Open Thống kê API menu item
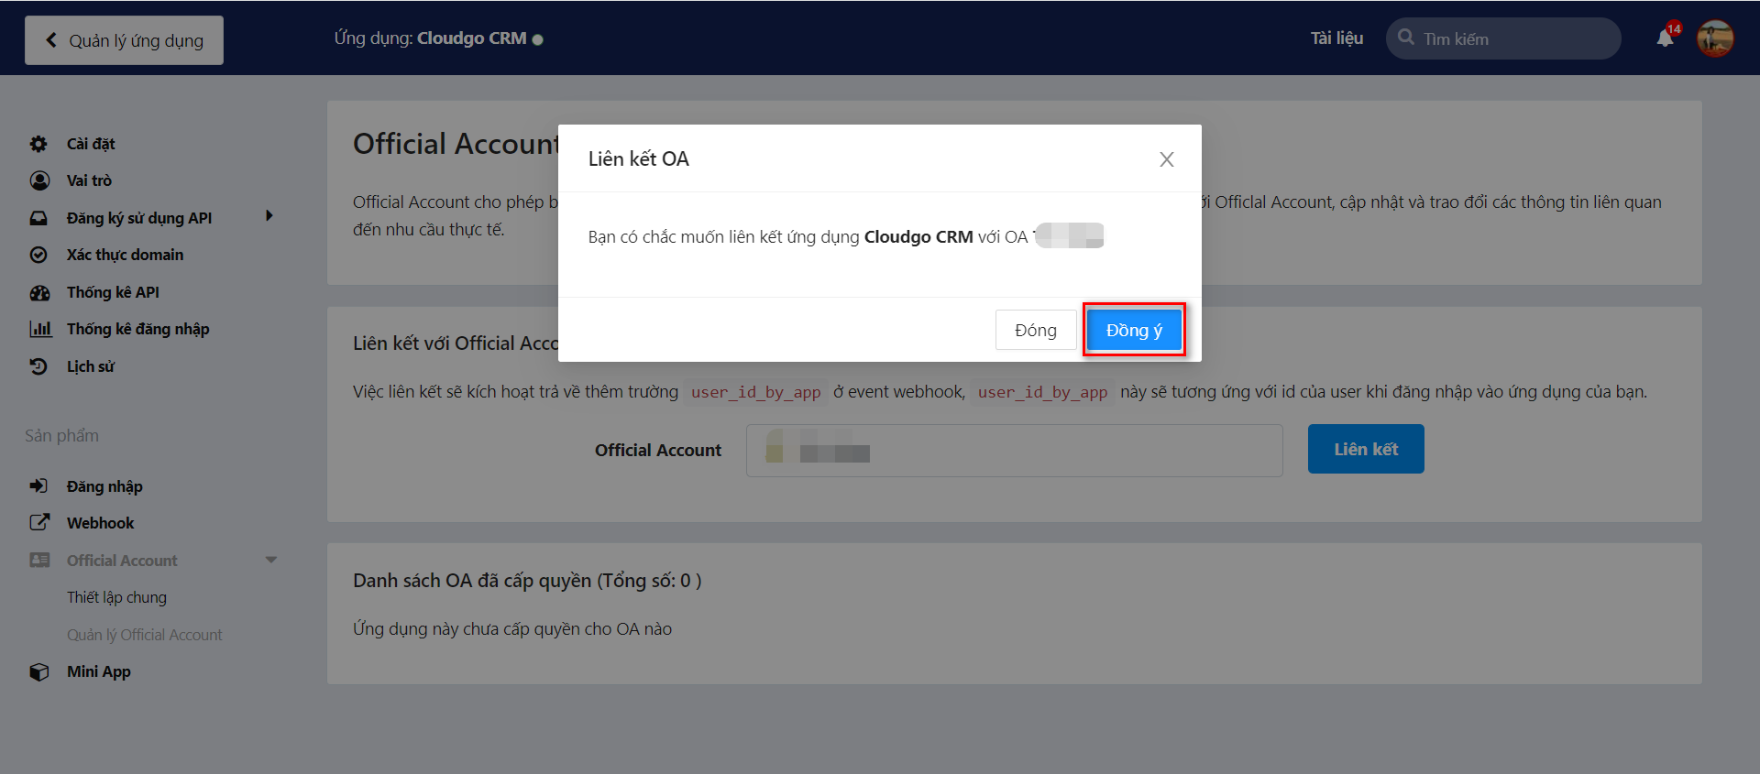Viewport: 1760px width, 774px height. pos(113,292)
